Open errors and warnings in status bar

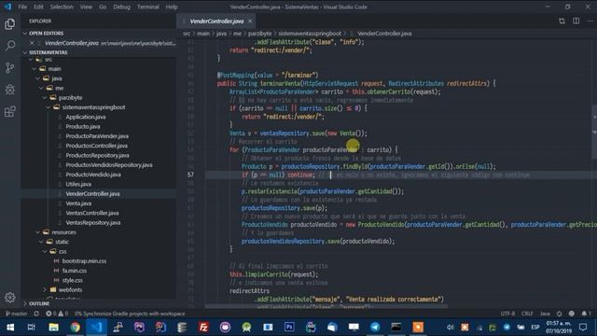click(x=57, y=314)
